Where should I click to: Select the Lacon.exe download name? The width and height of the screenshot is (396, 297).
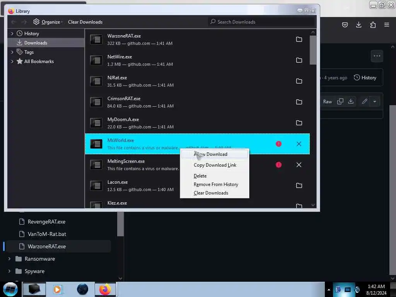click(118, 183)
